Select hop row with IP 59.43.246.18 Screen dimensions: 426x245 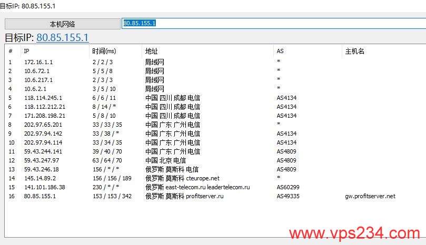pos(215,170)
